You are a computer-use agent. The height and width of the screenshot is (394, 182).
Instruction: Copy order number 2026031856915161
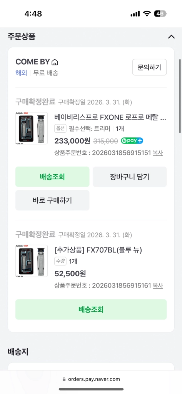click(x=158, y=285)
